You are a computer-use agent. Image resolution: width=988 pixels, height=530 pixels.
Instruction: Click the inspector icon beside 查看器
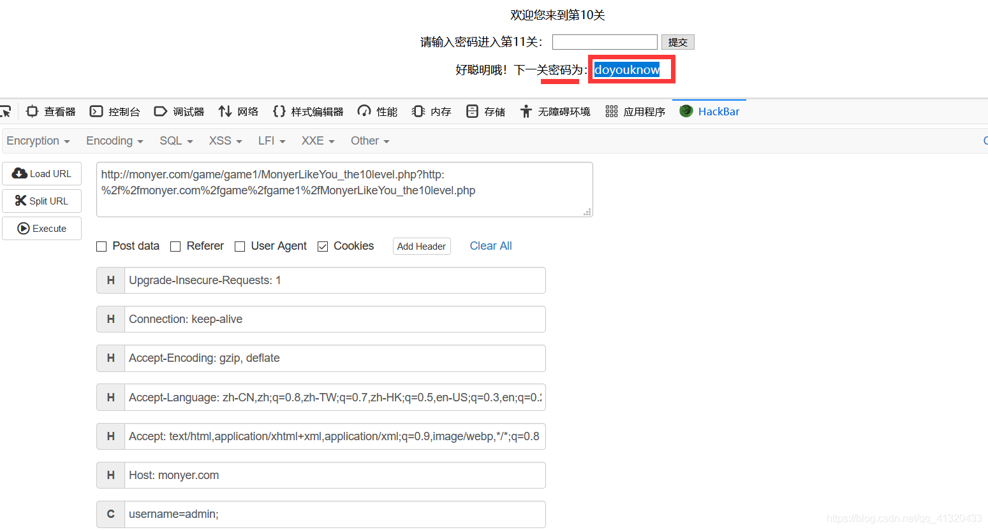point(33,111)
